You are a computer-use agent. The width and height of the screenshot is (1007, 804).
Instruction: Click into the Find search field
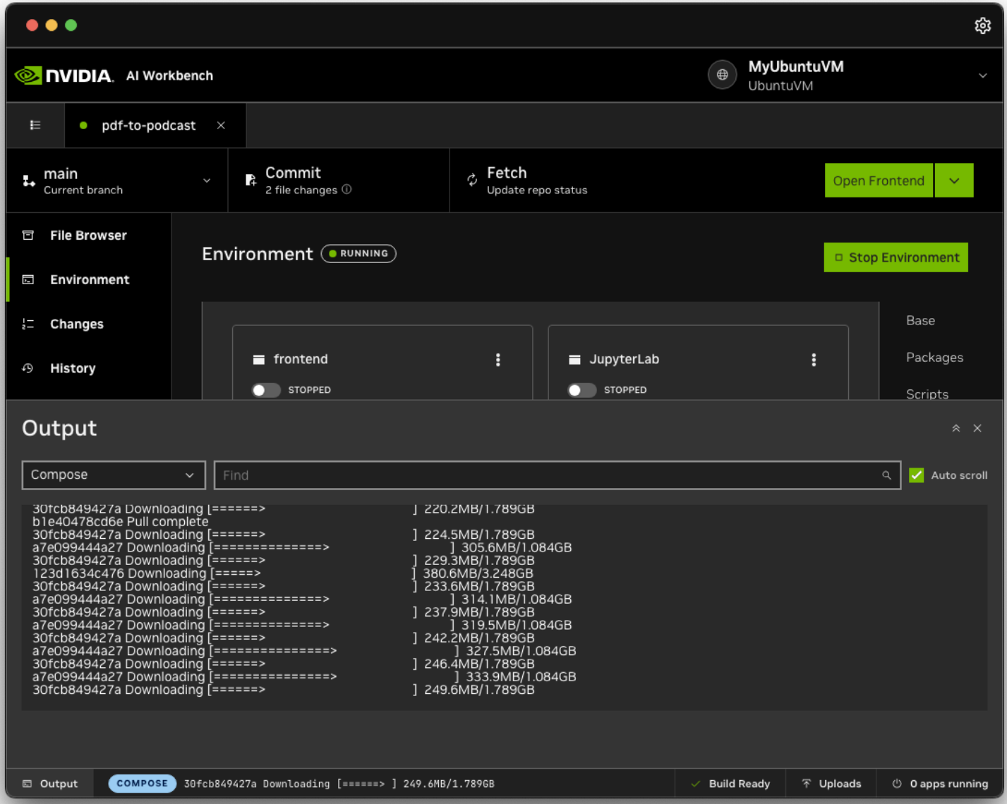[543, 475]
